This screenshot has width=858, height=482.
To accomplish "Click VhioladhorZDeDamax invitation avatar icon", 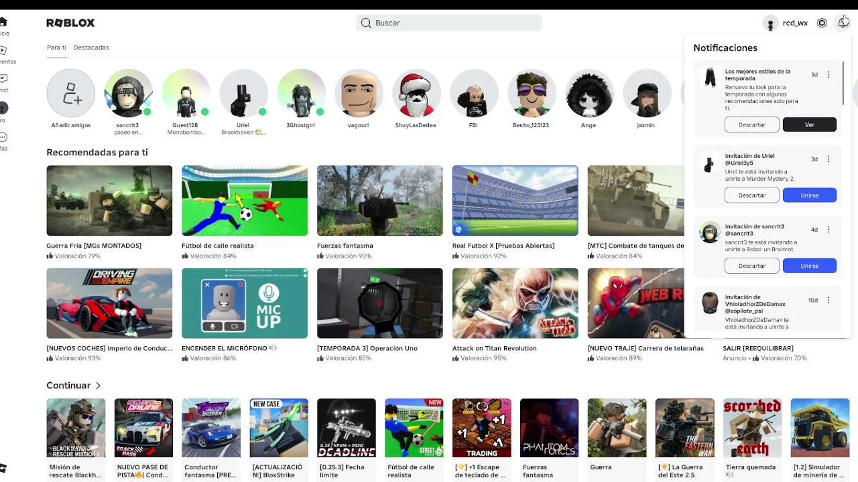I will [x=710, y=303].
